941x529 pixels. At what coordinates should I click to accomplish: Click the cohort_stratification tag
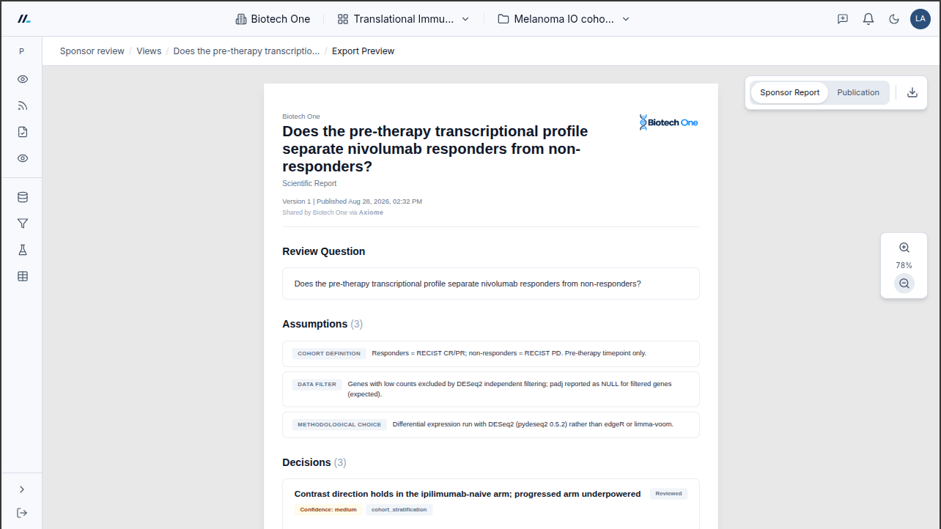(x=399, y=510)
